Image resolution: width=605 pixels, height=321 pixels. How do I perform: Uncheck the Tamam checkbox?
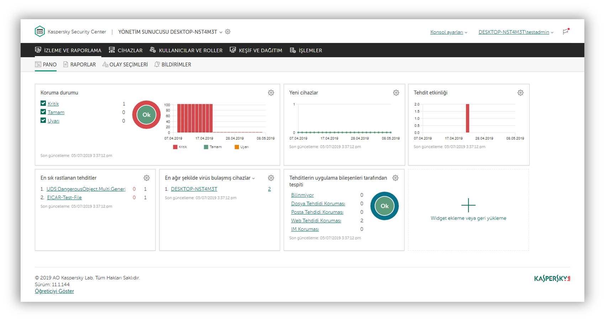(x=43, y=112)
